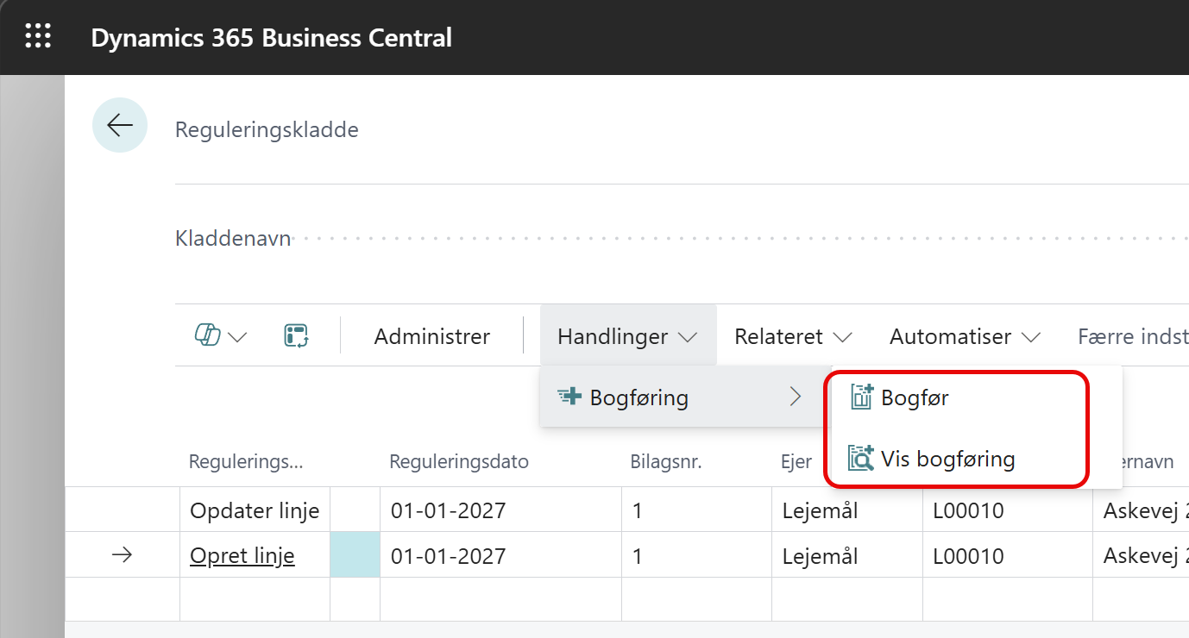Expand the Relateret dropdown menu
Viewport: 1189px width, 638px height.
[x=793, y=336]
